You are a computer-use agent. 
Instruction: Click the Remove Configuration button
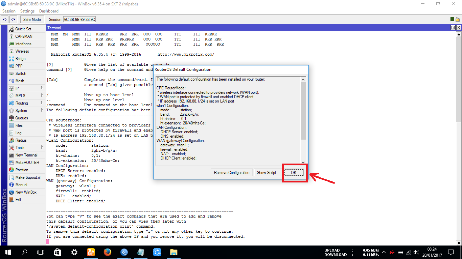point(232,173)
